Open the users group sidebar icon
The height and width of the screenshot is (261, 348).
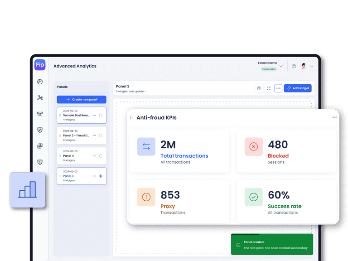pos(40,114)
